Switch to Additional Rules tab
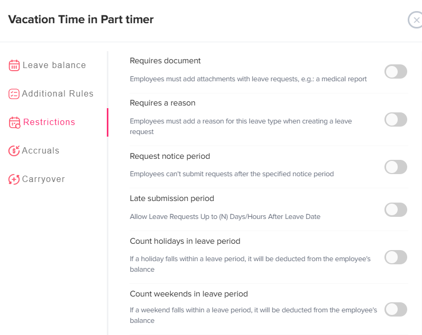The height and width of the screenshot is (335, 422). pyautogui.click(x=58, y=94)
